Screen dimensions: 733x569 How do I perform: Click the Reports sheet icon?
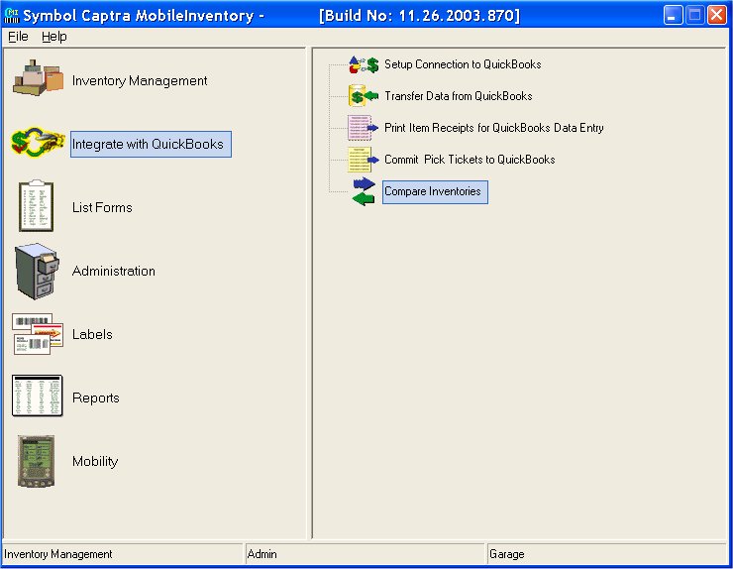pyautogui.click(x=38, y=396)
